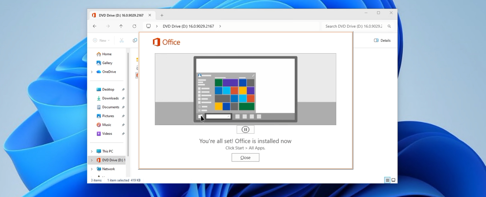Click the Cut scissors icon
This screenshot has height=197, width=486.
coord(122,40)
